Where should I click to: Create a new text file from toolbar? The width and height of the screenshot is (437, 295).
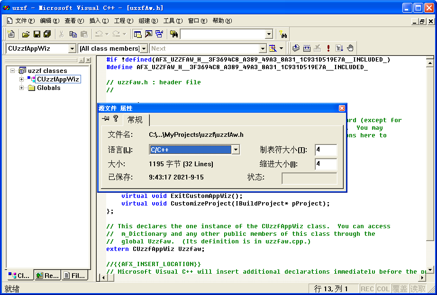[11, 34]
